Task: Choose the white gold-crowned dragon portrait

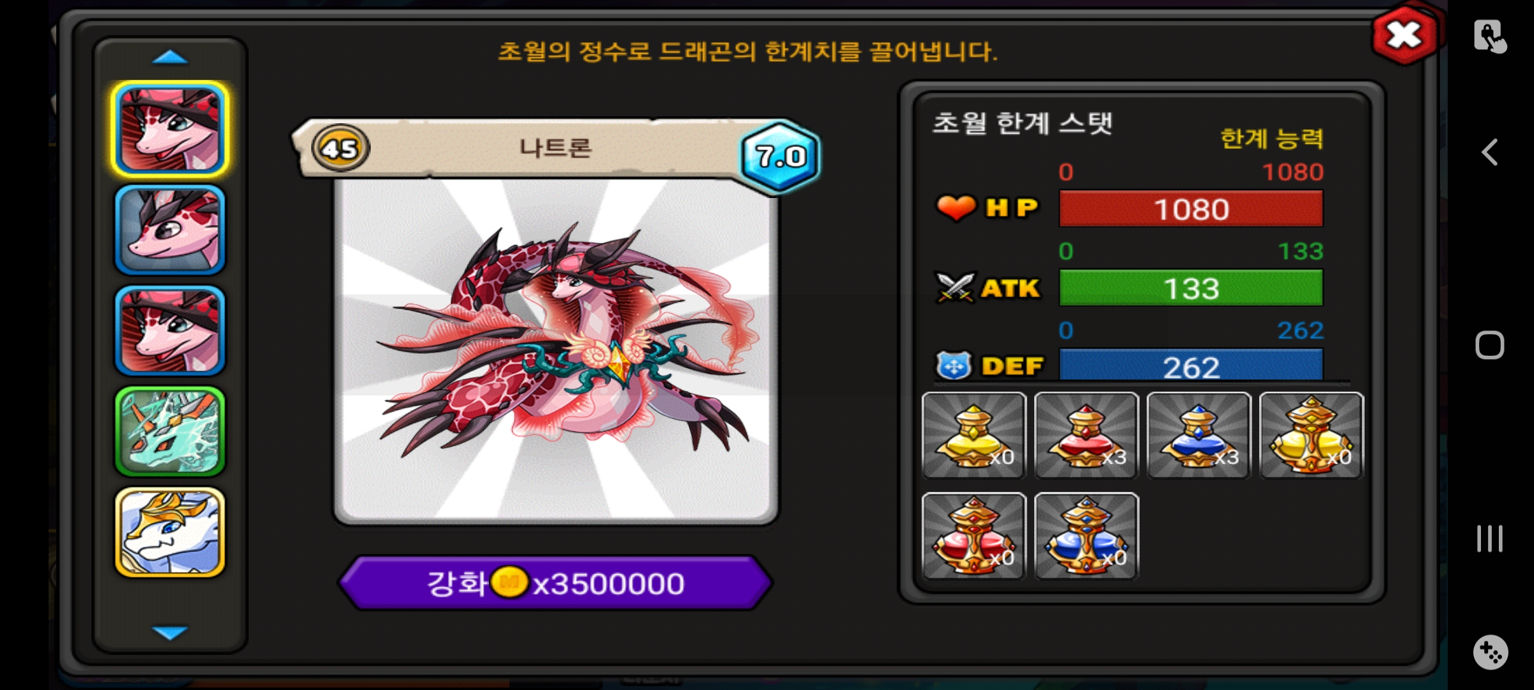Action: [x=170, y=532]
